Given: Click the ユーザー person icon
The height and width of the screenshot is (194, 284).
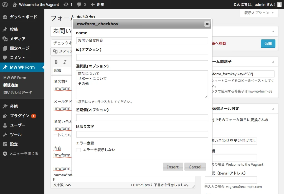Looking at the screenshot, I should pyautogui.click(x=5, y=125).
